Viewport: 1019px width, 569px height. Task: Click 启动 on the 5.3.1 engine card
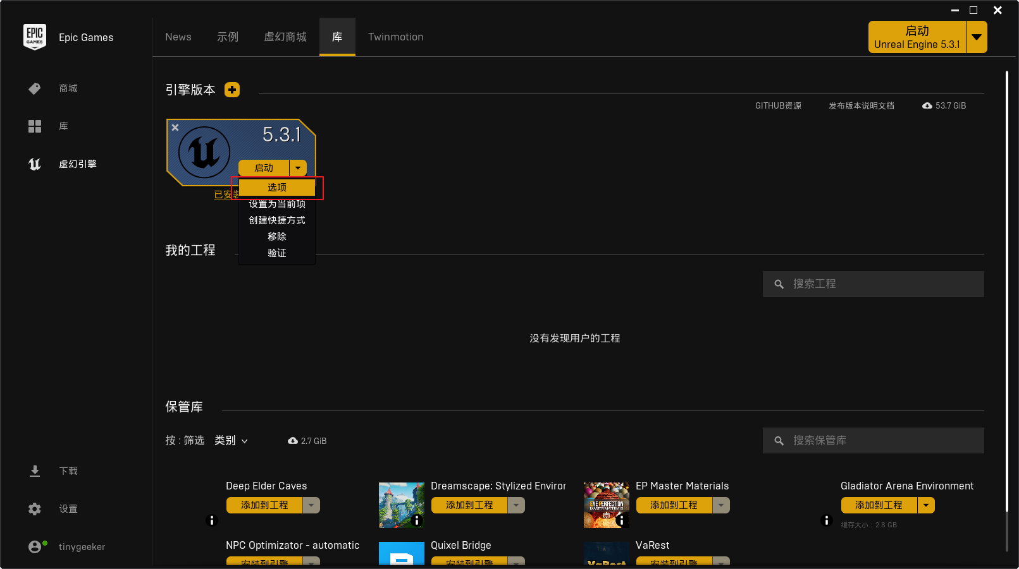pos(264,168)
